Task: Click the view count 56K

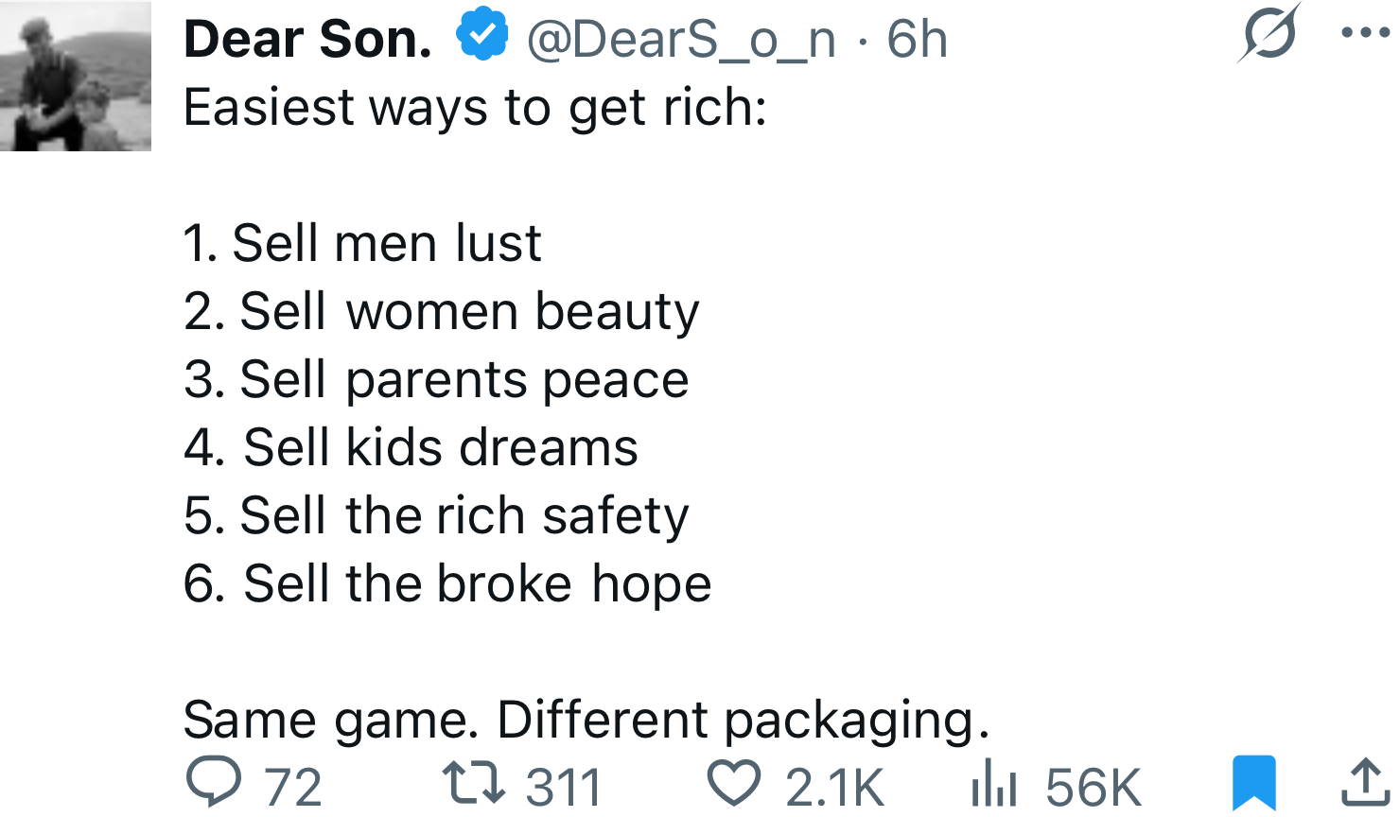Action: [x=1094, y=787]
